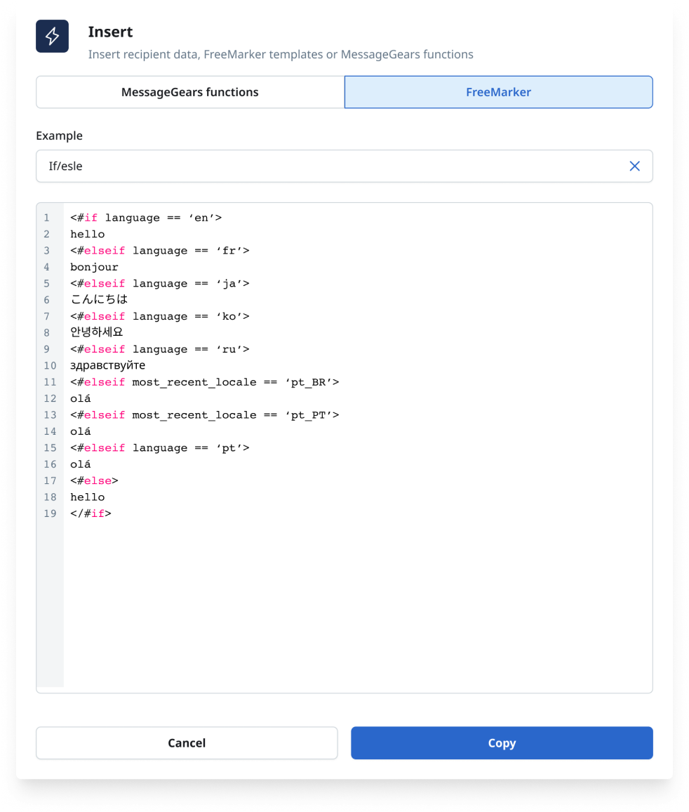
Task: Click line with language == 'ja'
Action: click(x=160, y=284)
